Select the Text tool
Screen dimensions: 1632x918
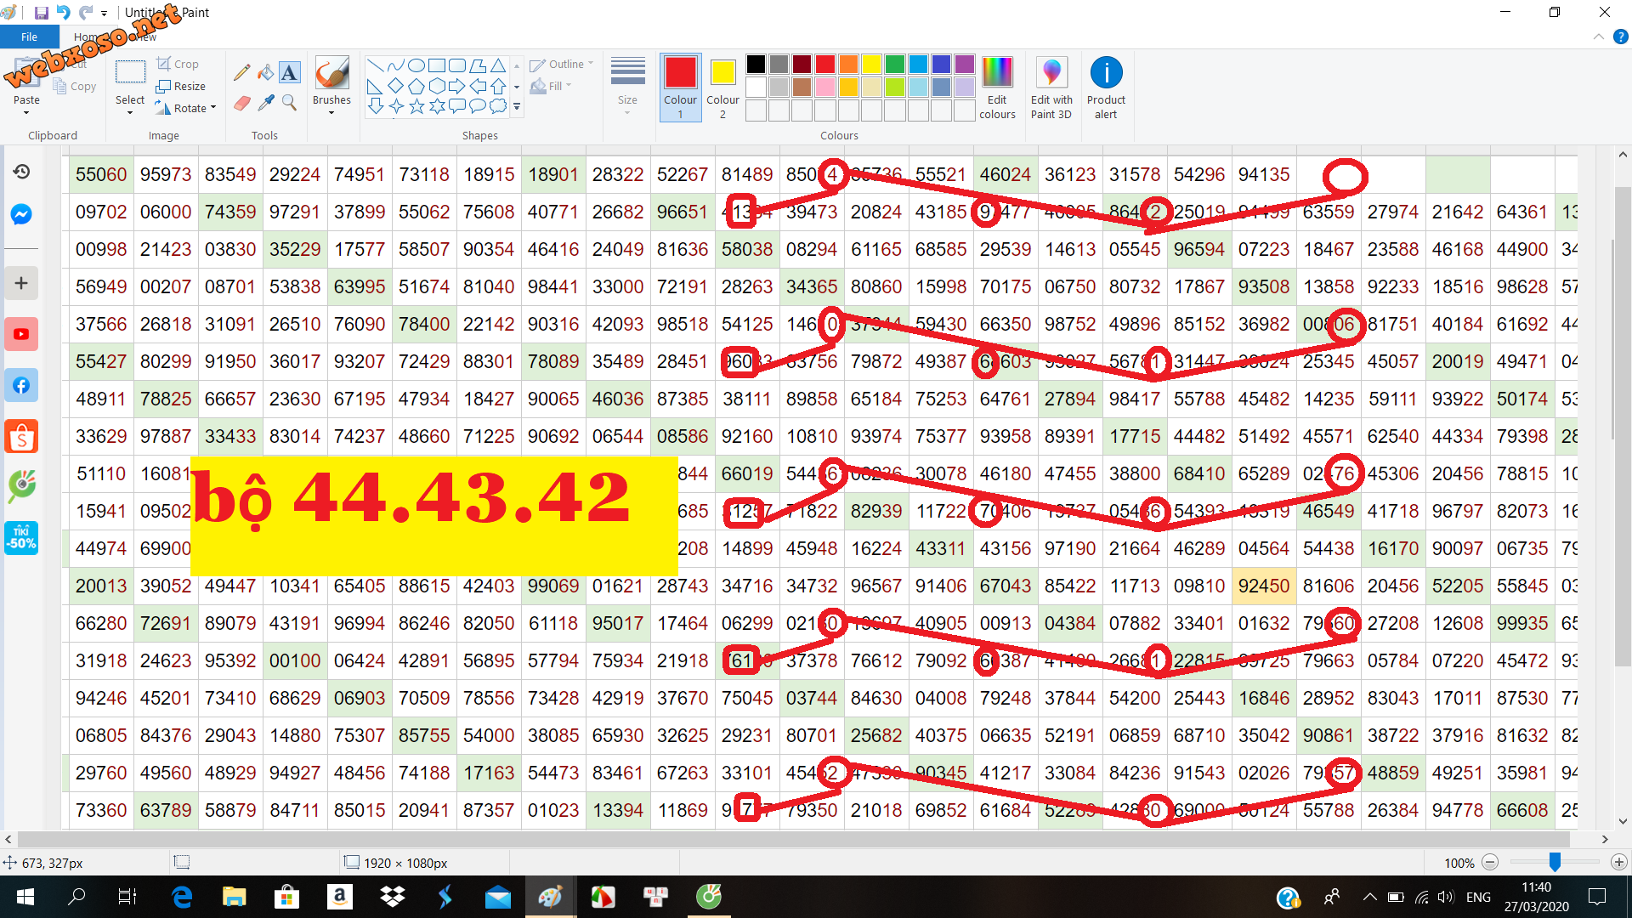point(290,72)
